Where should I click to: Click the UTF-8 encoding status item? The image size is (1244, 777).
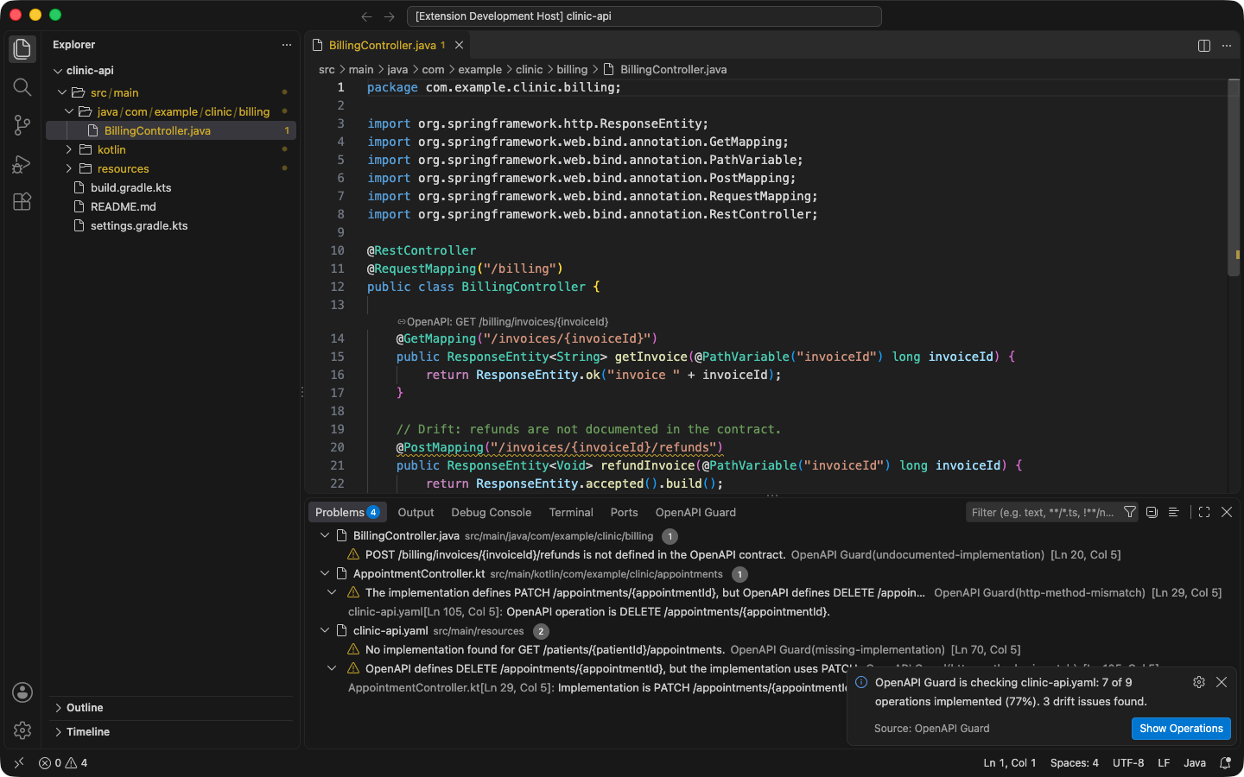tap(1128, 763)
